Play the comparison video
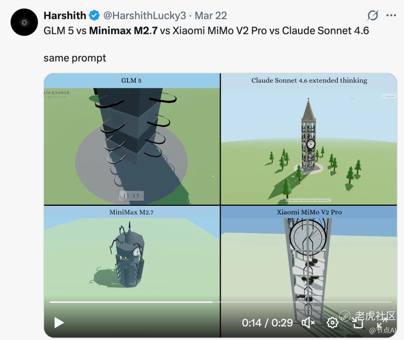The image size is (404, 340). click(59, 322)
